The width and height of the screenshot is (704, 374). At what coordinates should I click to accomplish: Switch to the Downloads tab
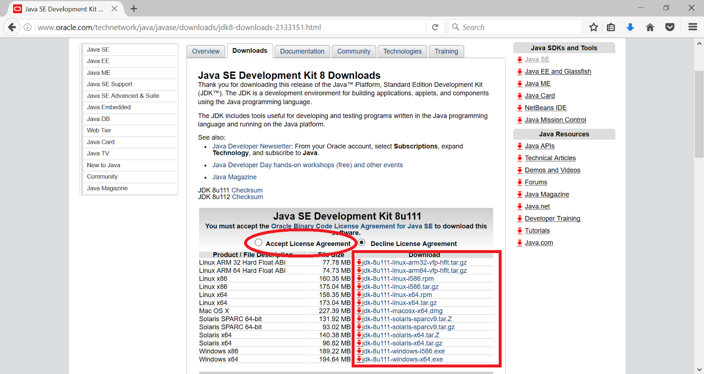pos(249,51)
